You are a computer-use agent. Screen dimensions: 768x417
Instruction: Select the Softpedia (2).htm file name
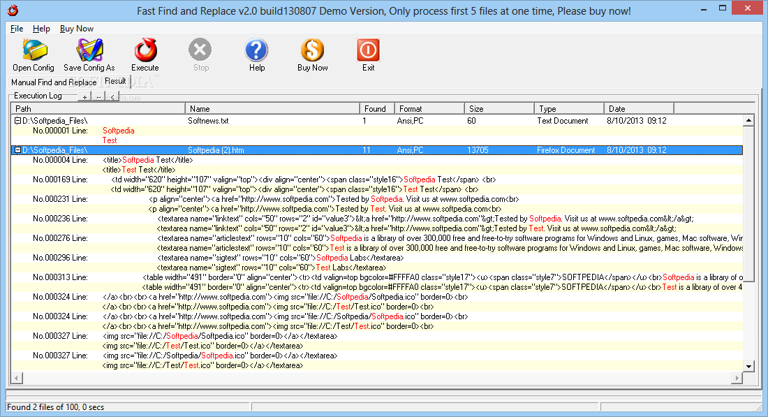tap(216, 150)
